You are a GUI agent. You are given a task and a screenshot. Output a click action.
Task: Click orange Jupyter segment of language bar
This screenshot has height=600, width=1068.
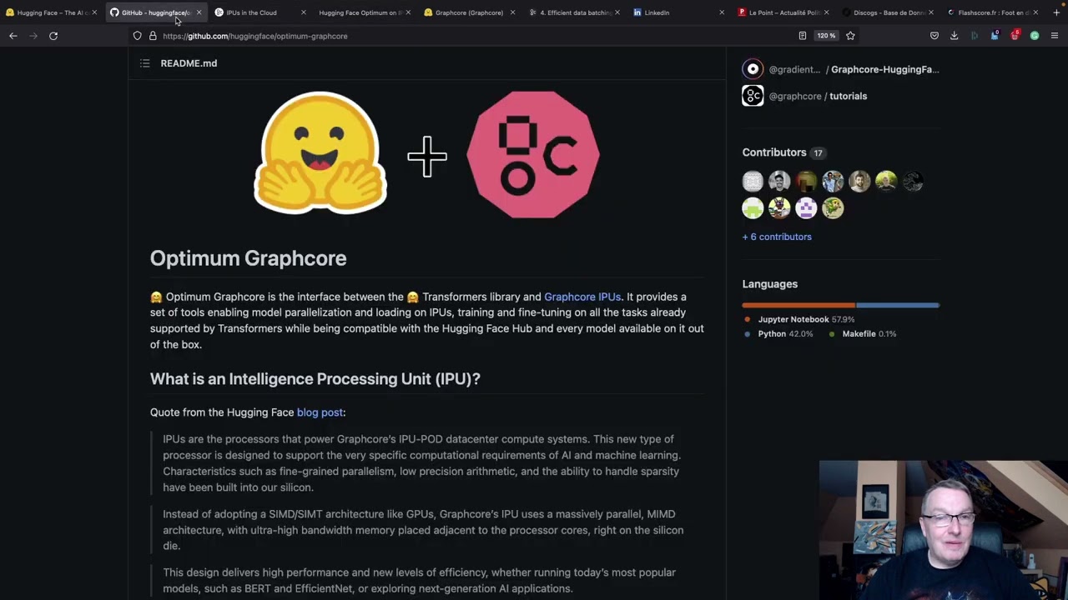pyautogui.click(x=798, y=305)
